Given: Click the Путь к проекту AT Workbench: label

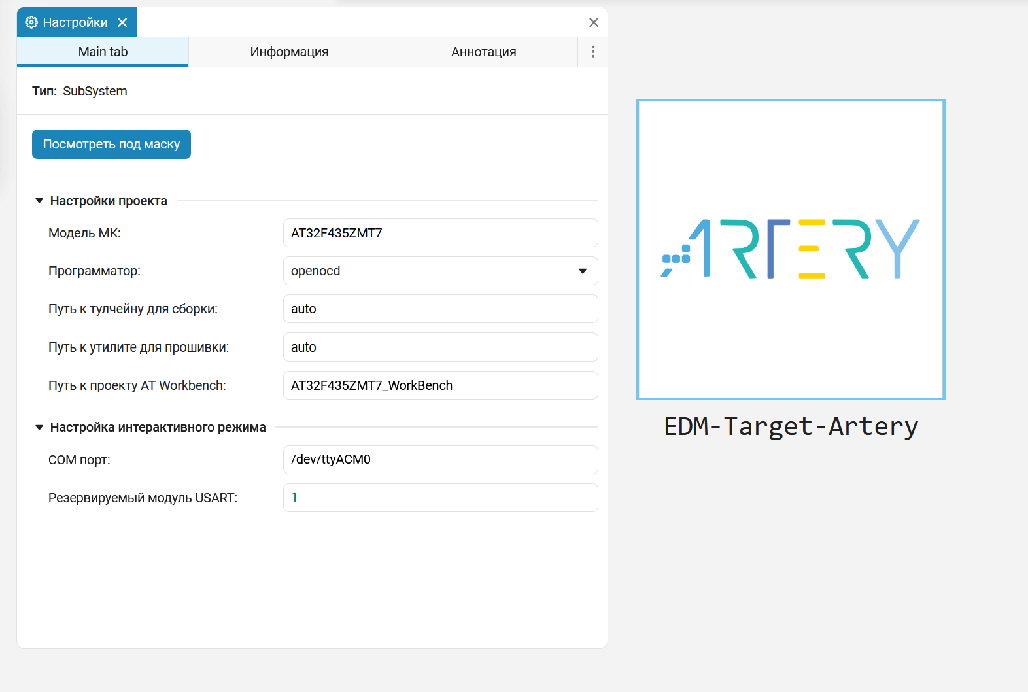Looking at the screenshot, I should (x=137, y=385).
